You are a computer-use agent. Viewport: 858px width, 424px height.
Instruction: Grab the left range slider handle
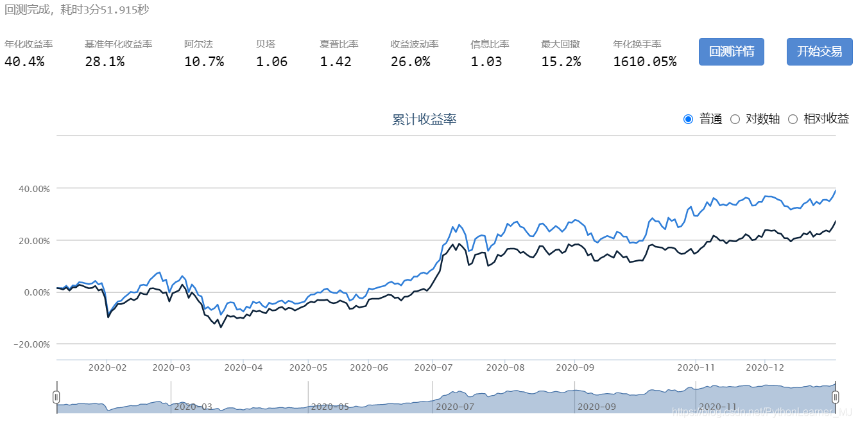pyautogui.click(x=56, y=397)
